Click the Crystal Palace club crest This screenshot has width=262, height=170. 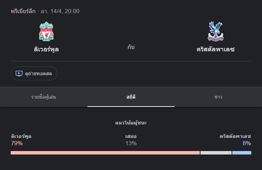pyautogui.click(x=215, y=31)
